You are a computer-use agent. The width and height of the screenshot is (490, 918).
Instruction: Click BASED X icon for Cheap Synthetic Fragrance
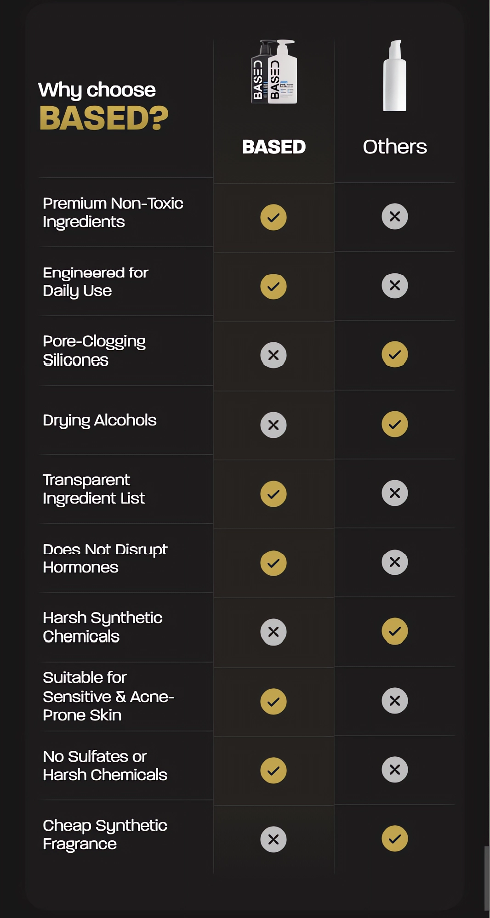click(x=273, y=839)
